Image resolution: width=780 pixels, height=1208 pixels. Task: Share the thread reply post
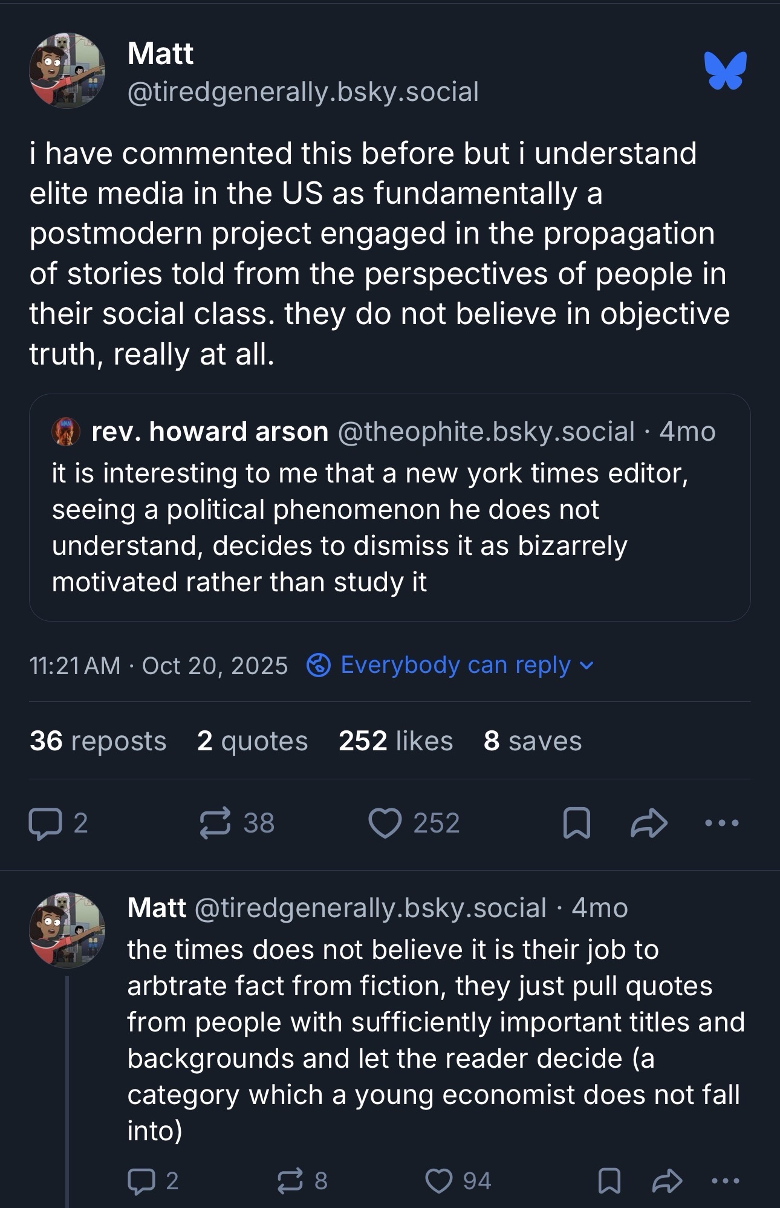coord(667,1181)
